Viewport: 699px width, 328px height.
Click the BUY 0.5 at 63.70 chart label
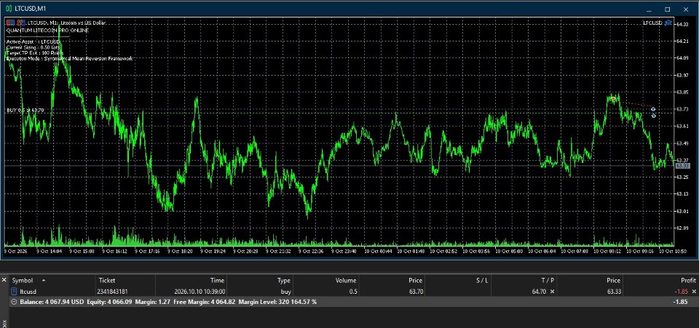pyautogui.click(x=25, y=110)
